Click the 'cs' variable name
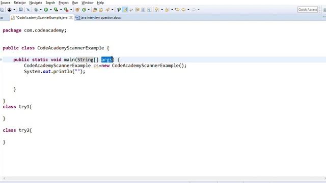 click(x=96, y=66)
